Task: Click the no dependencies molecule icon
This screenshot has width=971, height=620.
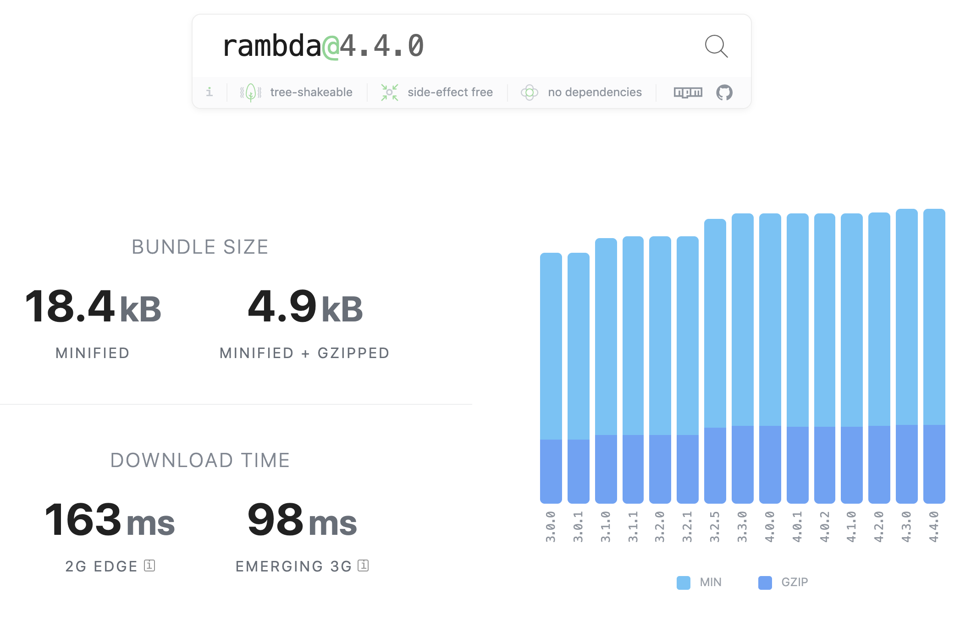Action: (530, 92)
